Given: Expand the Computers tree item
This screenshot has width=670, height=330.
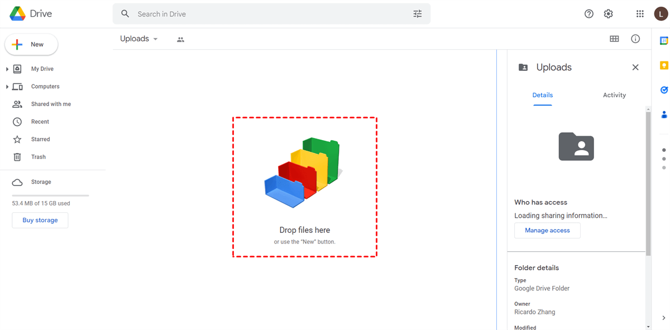Looking at the screenshot, I should 6,86.
